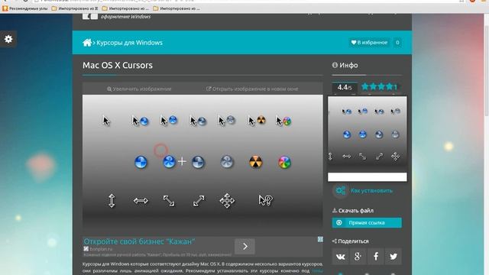Click Увеличить изображение link
The image size is (489, 275).
[139, 89]
